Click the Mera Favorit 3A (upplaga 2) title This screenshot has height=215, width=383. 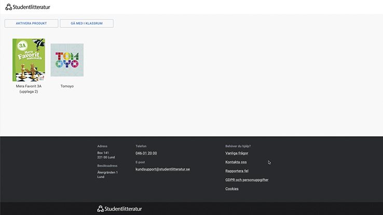click(29, 89)
